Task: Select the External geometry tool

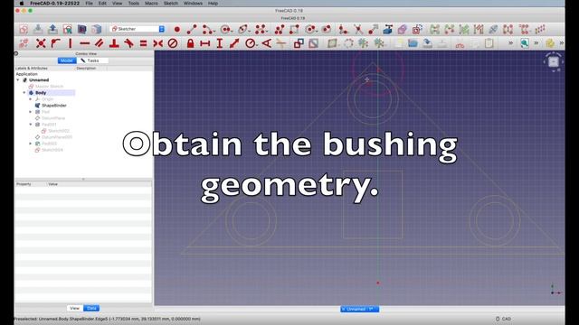Action: 388,30
